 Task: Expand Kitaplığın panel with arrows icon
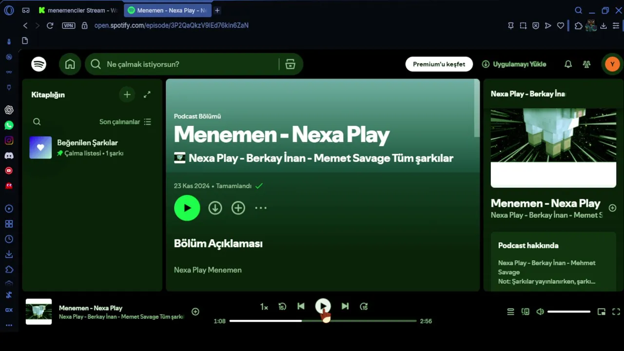[x=147, y=95]
